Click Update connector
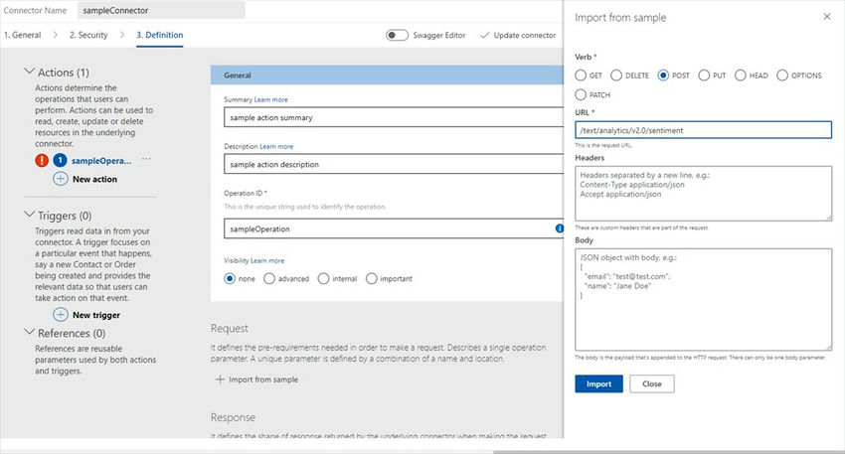The width and height of the screenshot is (845, 454). click(x=518, y=35)
